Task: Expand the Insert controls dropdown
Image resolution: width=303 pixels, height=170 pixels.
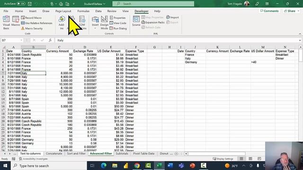Action: (95, 28)
